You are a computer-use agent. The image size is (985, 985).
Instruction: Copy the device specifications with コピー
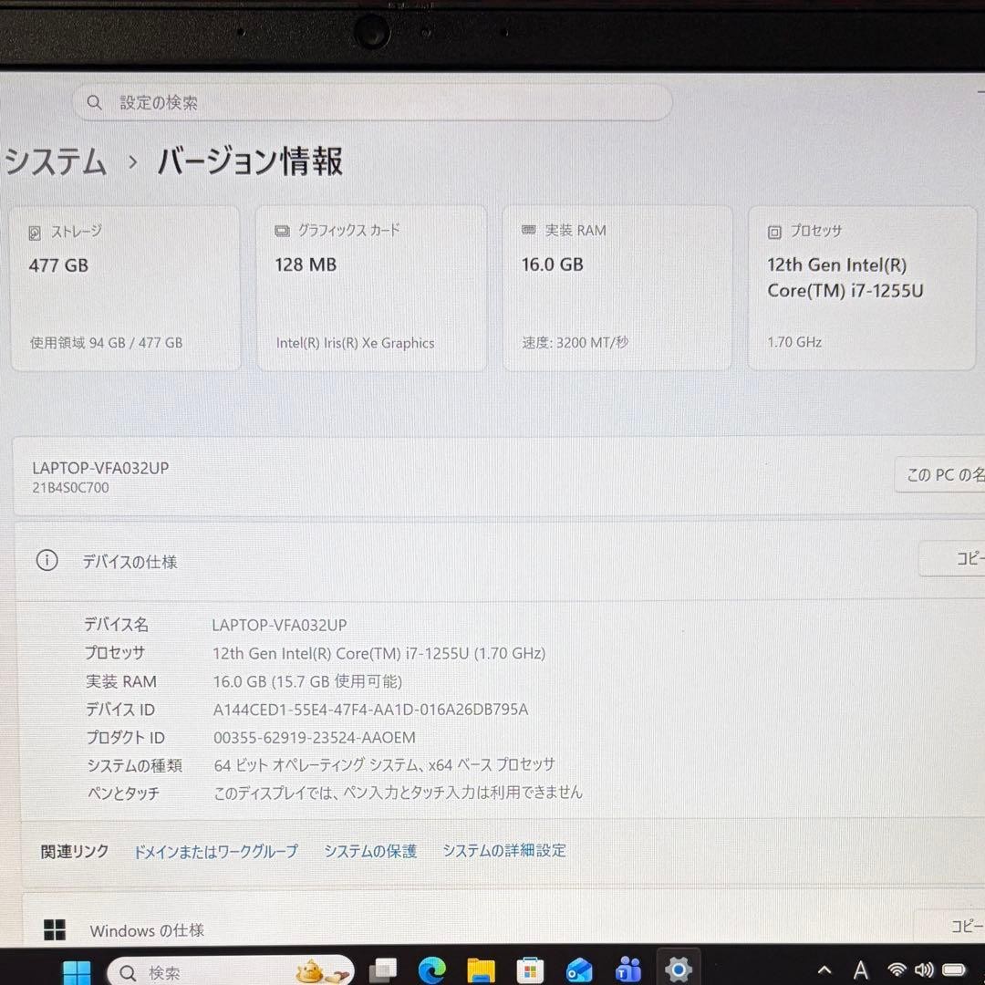coord(952,558)
